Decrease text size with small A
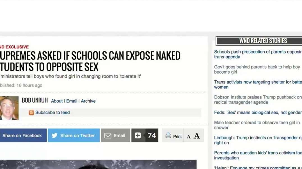Image resolution: width=302 pixels, height=169 pixels. tap(189, 137)
